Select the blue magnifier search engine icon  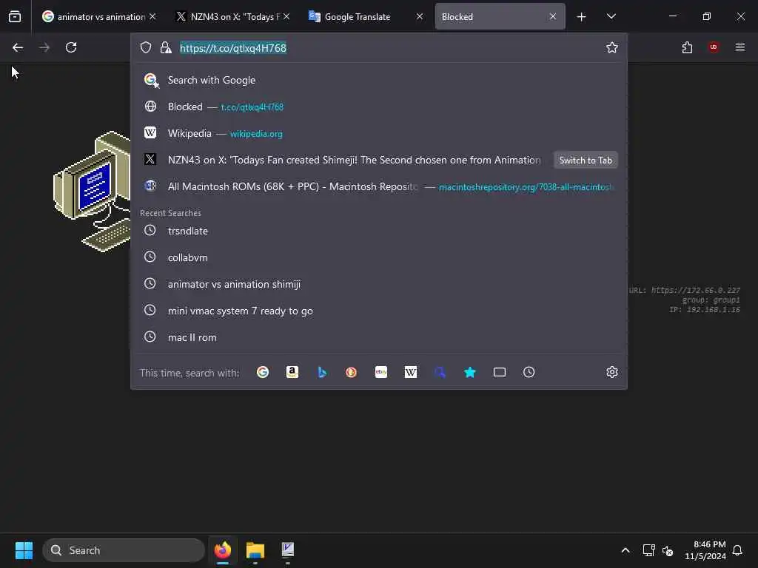(x=440, y=373)
